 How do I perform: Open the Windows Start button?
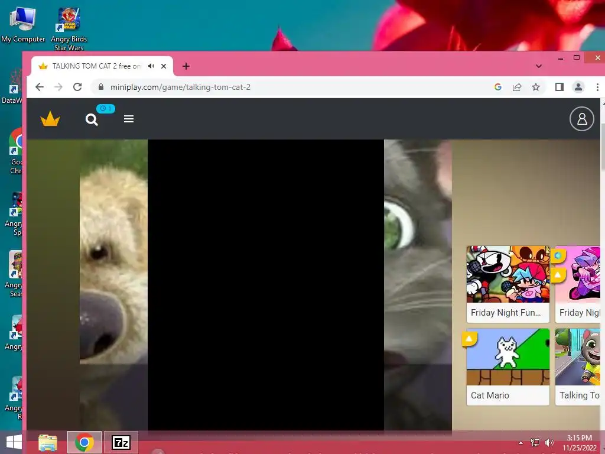click(x=14, y=442)
